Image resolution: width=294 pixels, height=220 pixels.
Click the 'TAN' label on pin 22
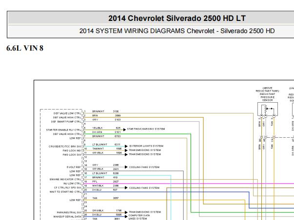click(x=95, y=198)
